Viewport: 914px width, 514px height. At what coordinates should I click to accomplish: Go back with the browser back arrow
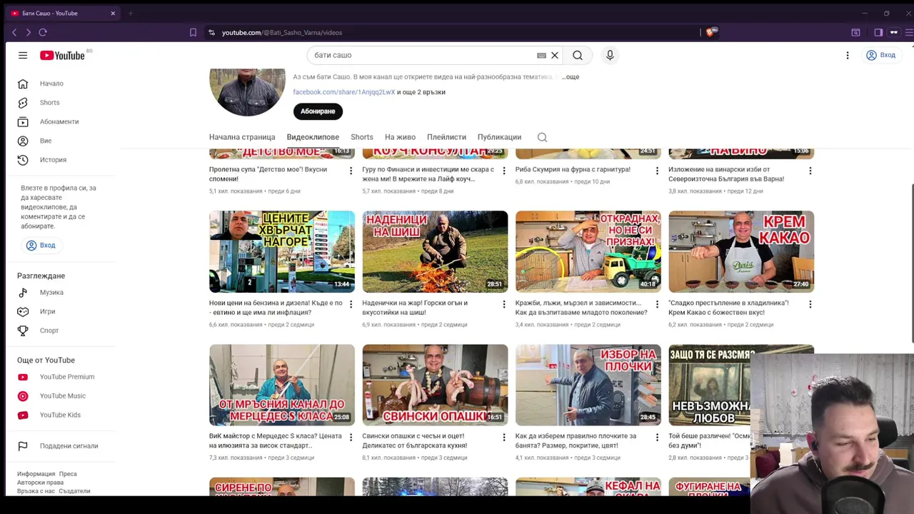pyautogui.click(x=14, y=32)
